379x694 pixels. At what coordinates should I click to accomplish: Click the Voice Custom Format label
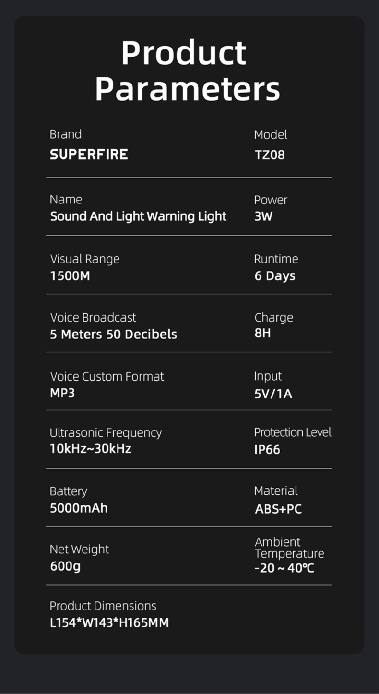point(107,376)
